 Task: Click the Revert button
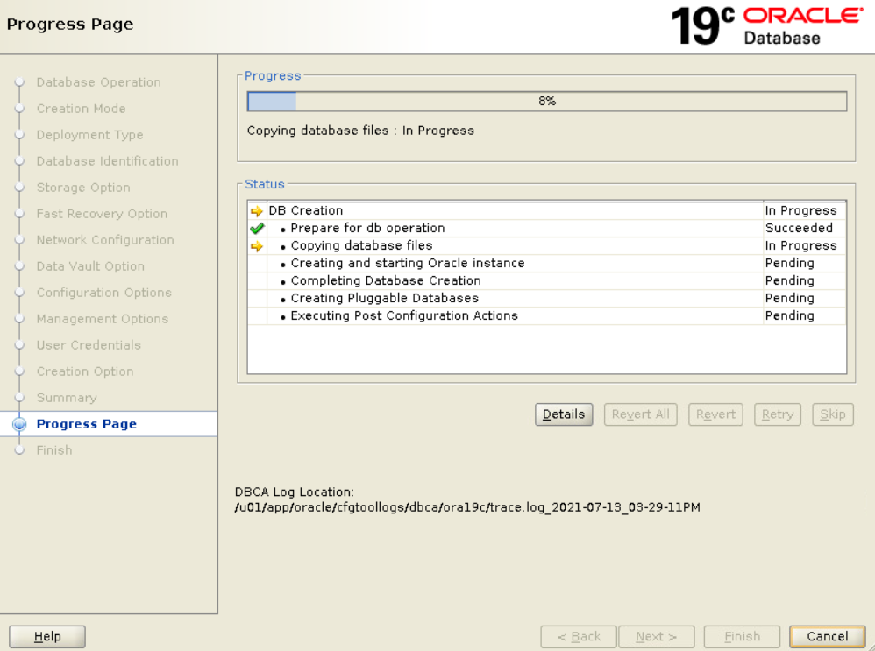click(715, 414)
